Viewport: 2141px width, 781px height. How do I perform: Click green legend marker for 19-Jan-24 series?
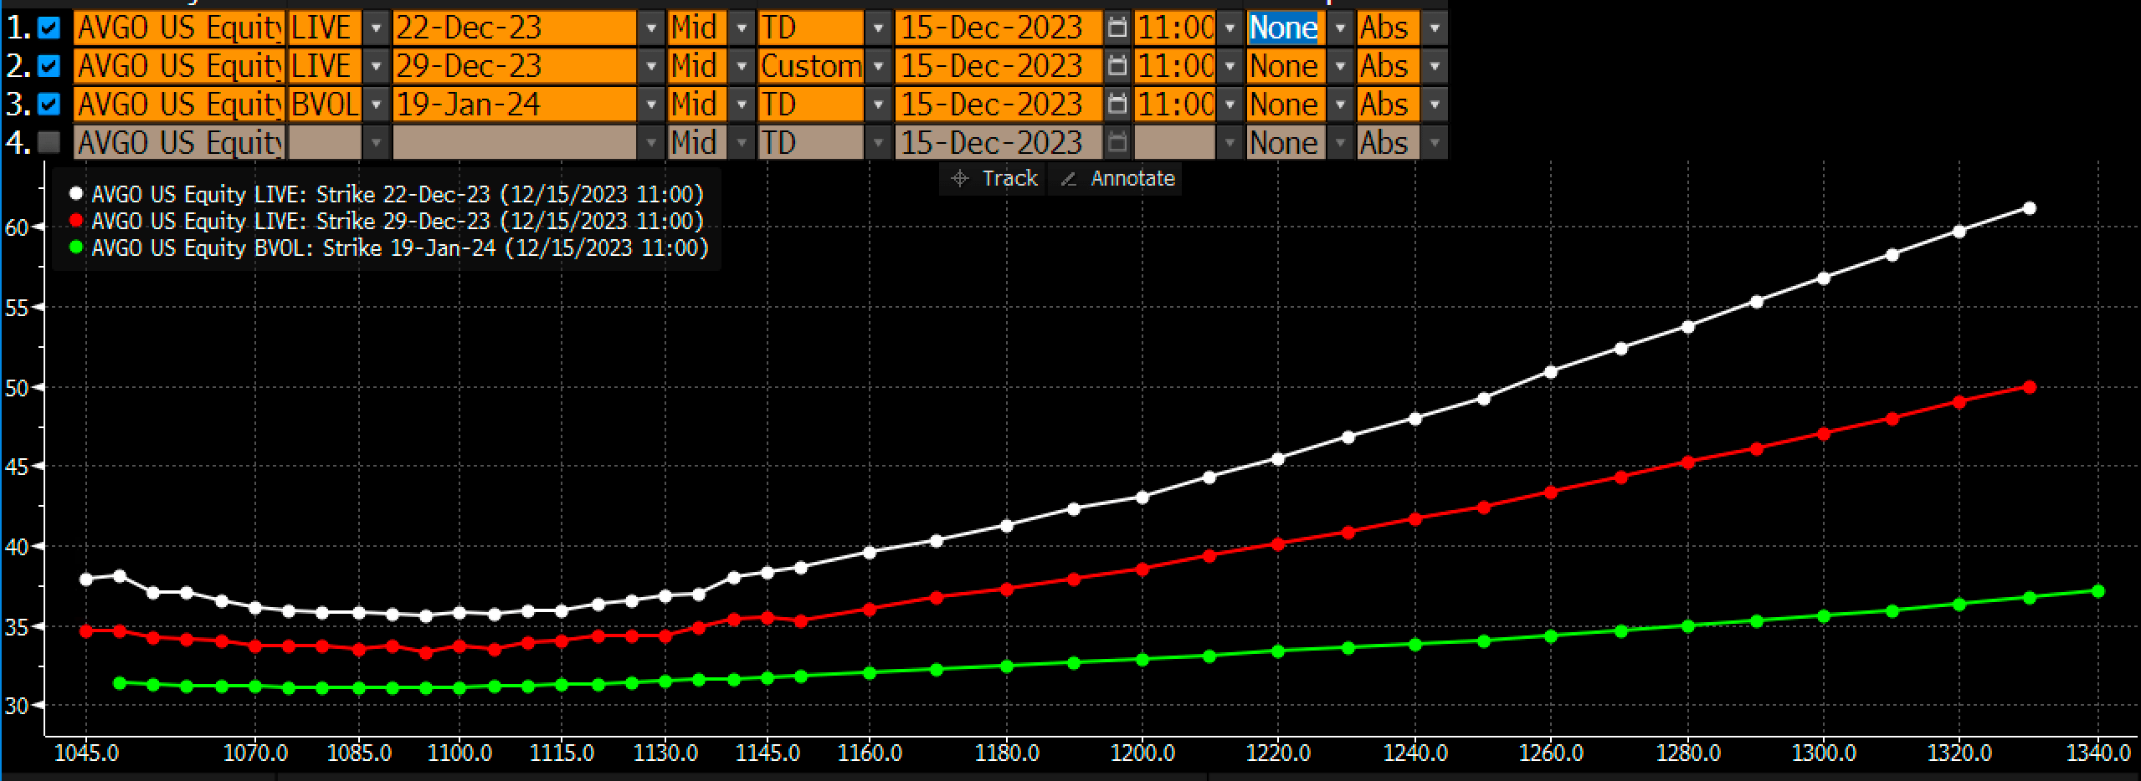point(76,248)
